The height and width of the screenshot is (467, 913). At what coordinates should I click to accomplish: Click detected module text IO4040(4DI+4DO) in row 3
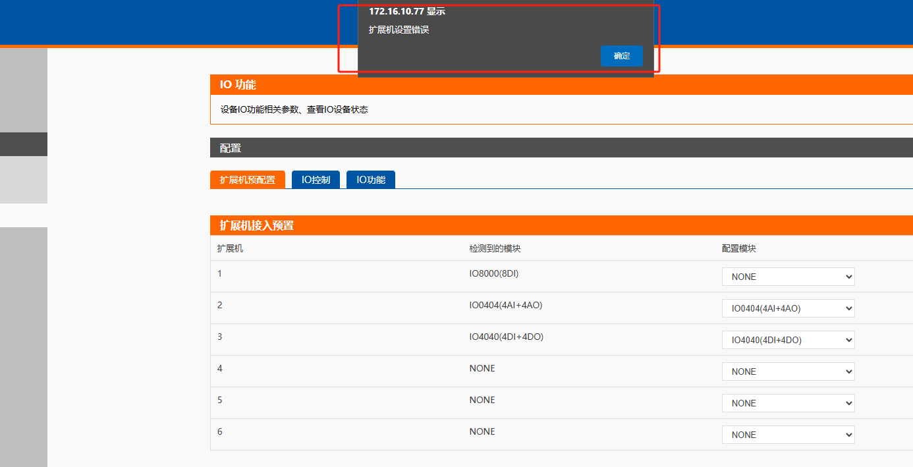[x=506, y=337]
